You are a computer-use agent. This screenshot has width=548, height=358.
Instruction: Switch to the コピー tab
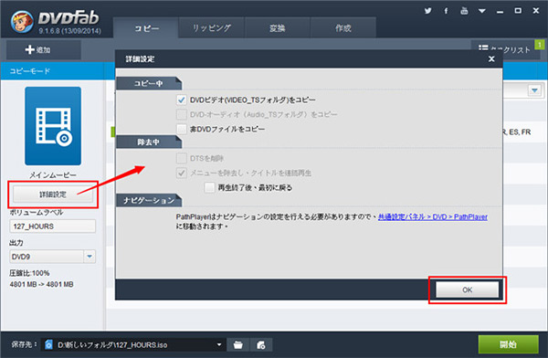click(146, 28)
